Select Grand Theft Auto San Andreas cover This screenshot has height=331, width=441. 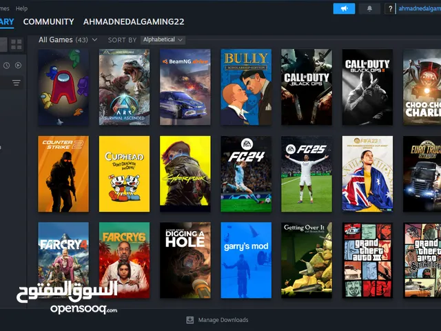tap(422, 260)
